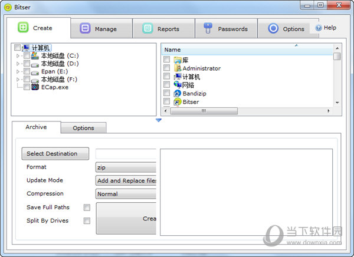Expand the 本地磁盘 (C:) tree node
Viewport: 354px width, 257px height.
pyautogui.click(x=18, y=56)
